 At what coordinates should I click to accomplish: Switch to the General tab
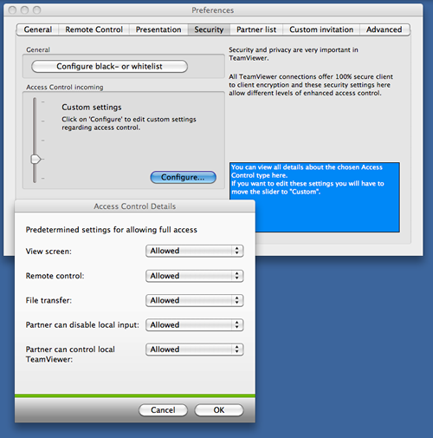[x=38, y=29]
